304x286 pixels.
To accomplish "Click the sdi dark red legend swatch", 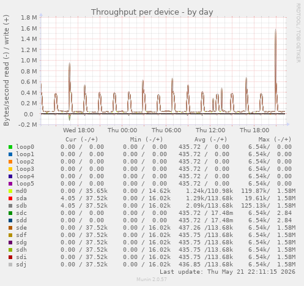I will [10, 257].
